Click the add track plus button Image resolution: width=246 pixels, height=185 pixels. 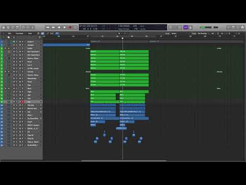(x=3, y=37)
